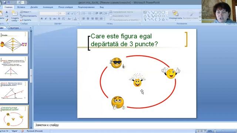Click the Удалить slide button
Image resolution: width=237 pixels, height=133 pixels.
[x=26, y=20]
